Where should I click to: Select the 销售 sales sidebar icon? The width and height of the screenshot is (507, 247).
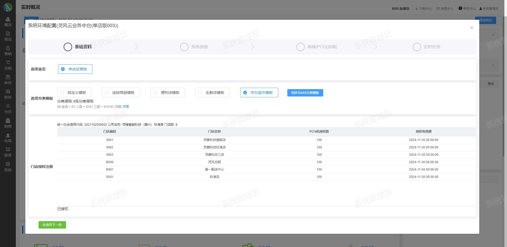(x=8, y=123)
